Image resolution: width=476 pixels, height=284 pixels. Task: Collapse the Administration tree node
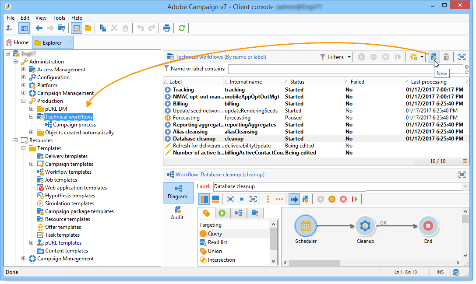(x=15, y=61)
